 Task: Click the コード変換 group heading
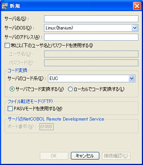(18, 70)
